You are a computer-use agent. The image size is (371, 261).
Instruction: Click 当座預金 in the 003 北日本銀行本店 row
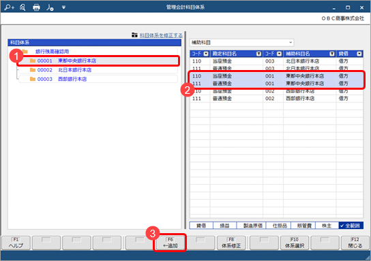[x=222, y=61]
